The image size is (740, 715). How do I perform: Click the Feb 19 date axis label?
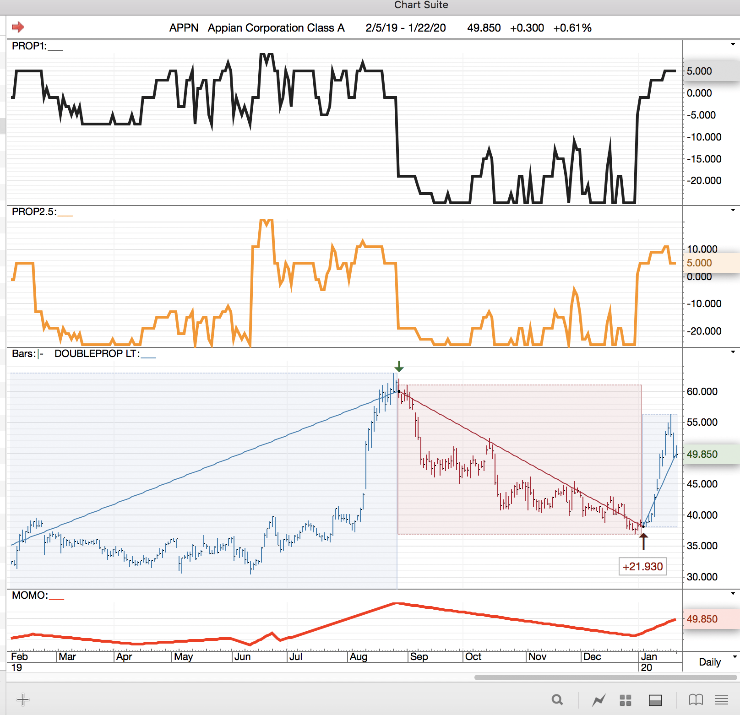coord(19,662)
